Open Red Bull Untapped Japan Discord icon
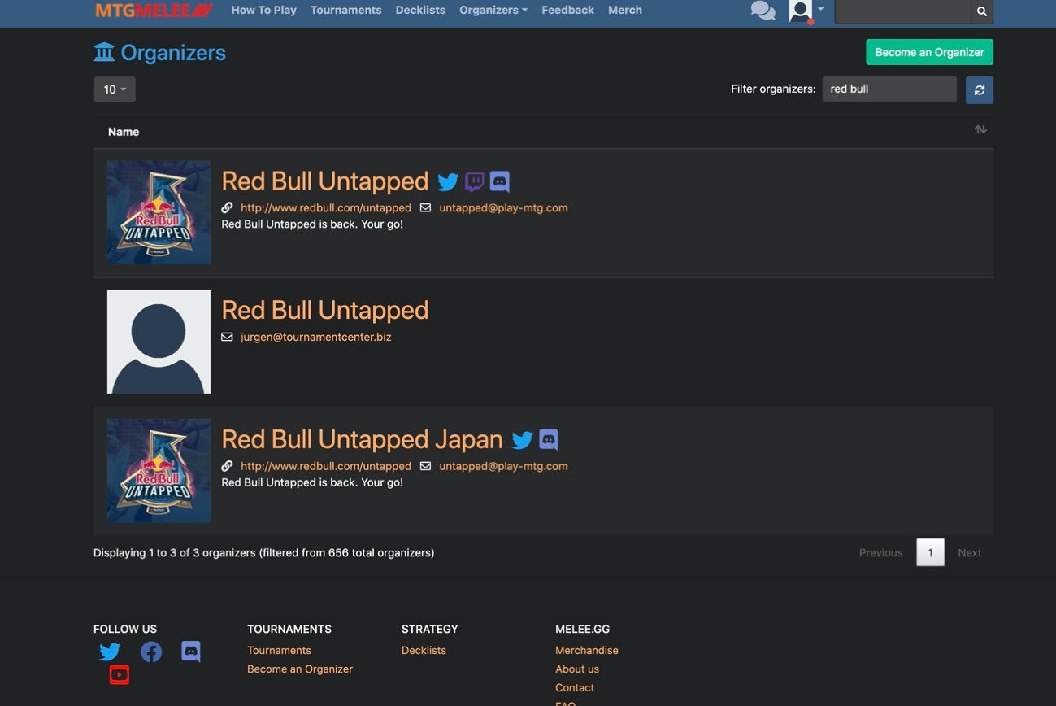Viewport: 1056px width, 706px height. (549, 440)
